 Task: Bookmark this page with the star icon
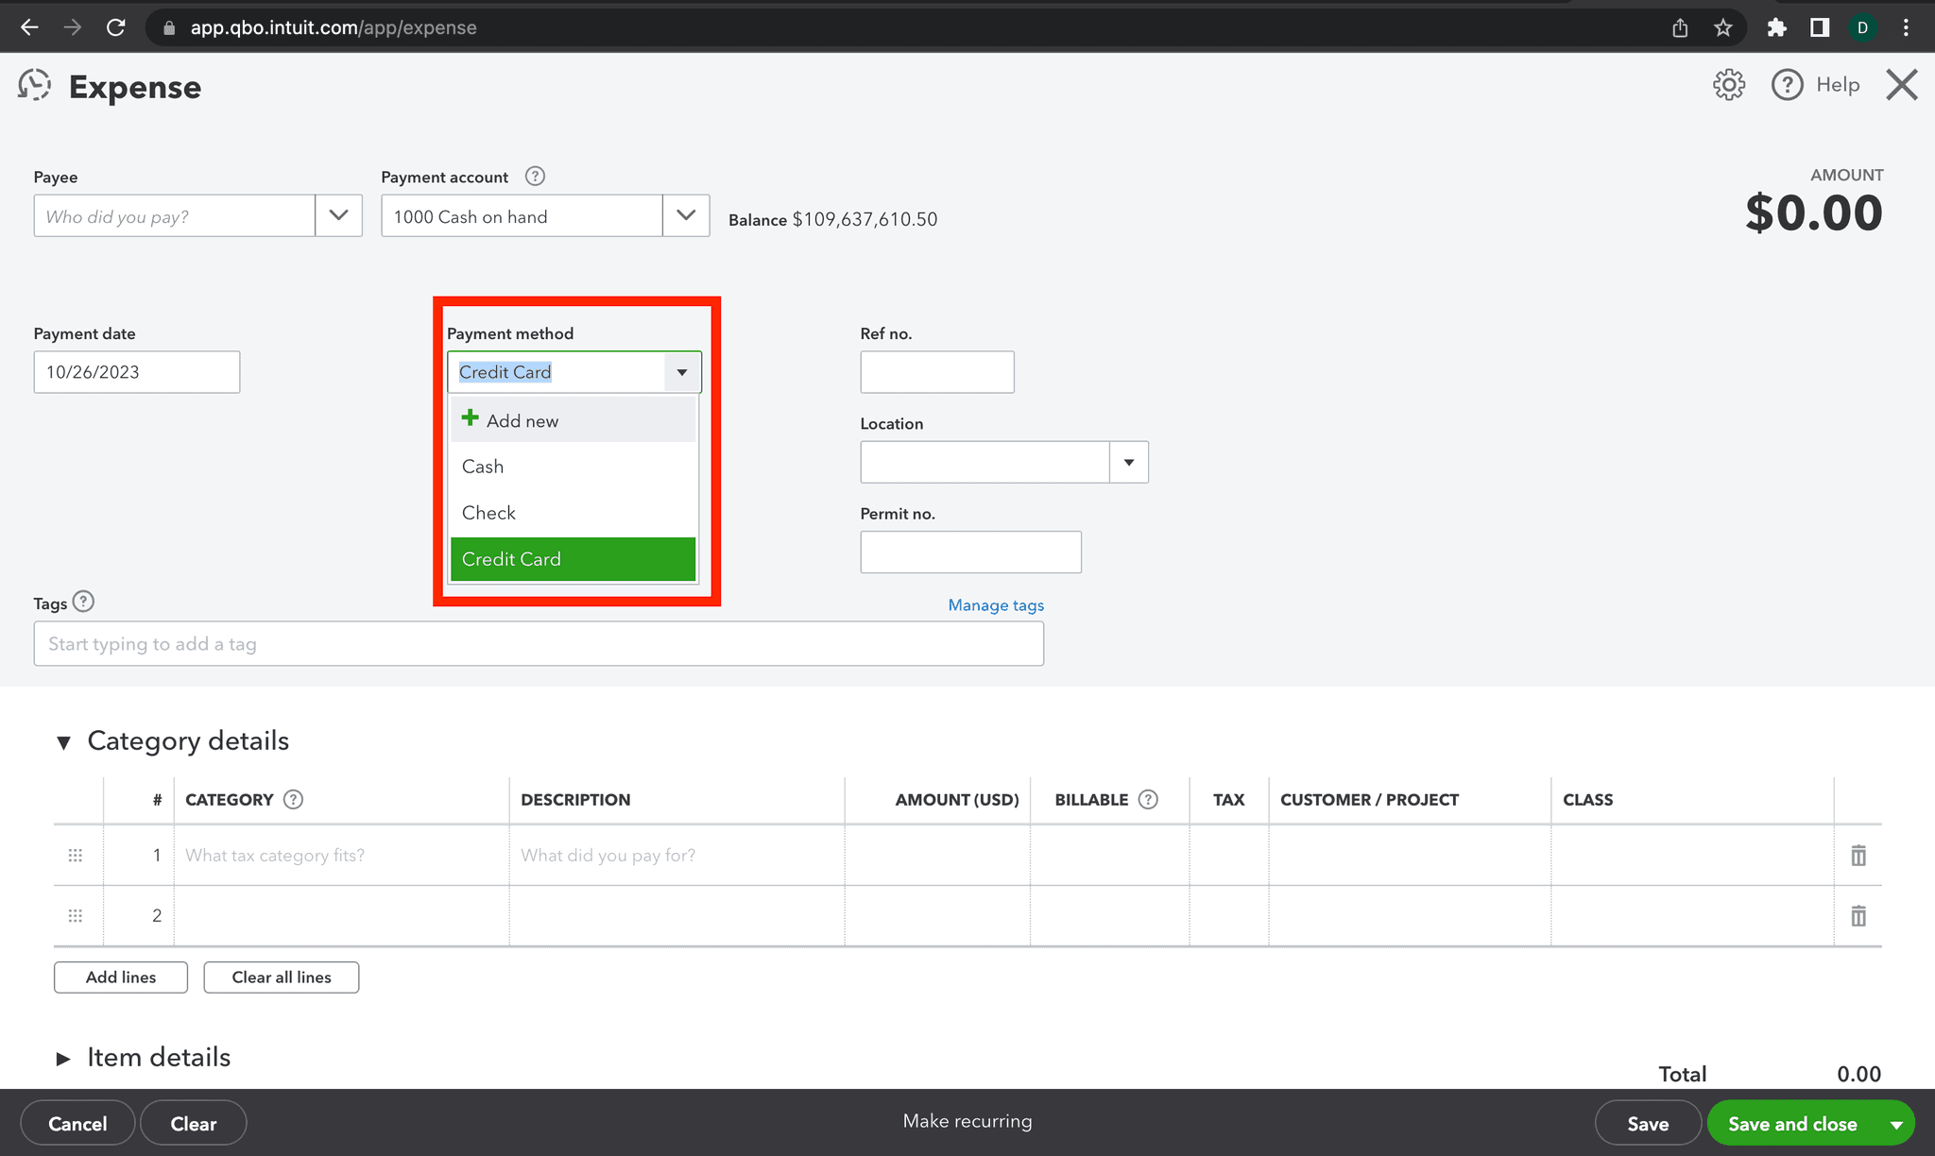click(x=1723, y=27)
